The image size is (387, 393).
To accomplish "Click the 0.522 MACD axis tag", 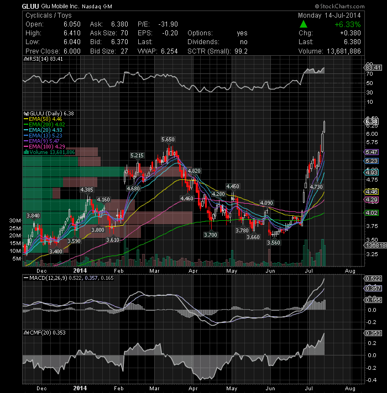I will (x=373, y=278).
